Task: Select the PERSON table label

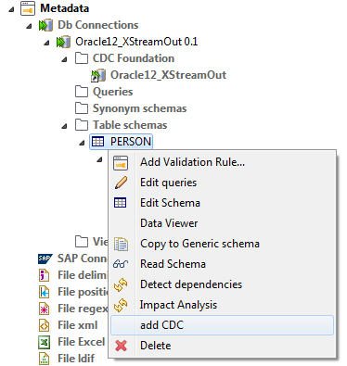Action: [x=131, y=142]
